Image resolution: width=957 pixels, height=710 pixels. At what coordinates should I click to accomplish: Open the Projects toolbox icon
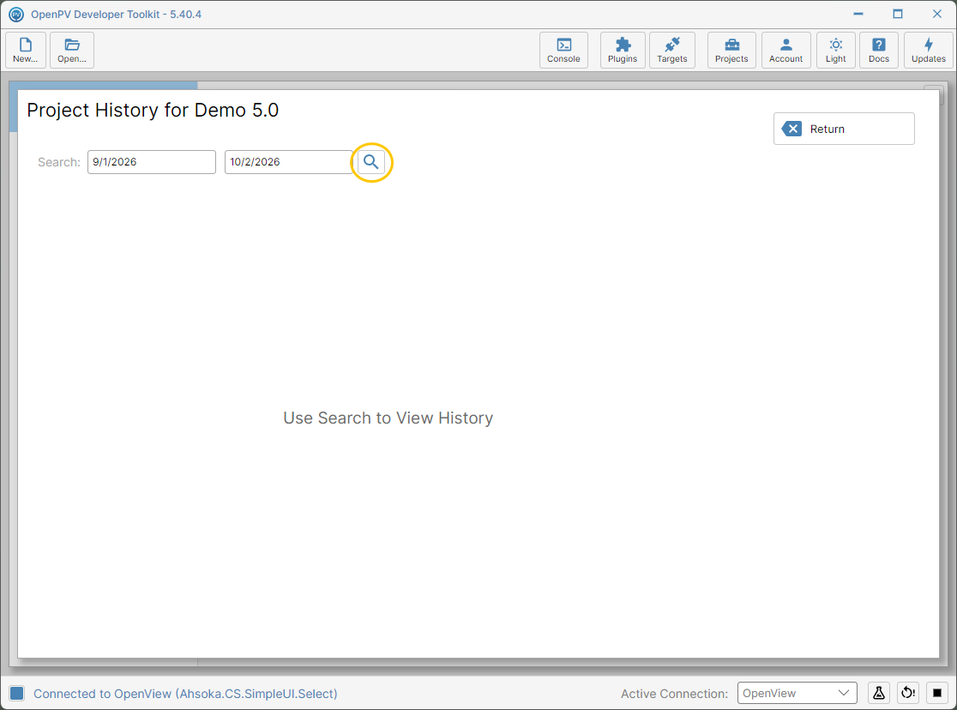click(731, 50)
